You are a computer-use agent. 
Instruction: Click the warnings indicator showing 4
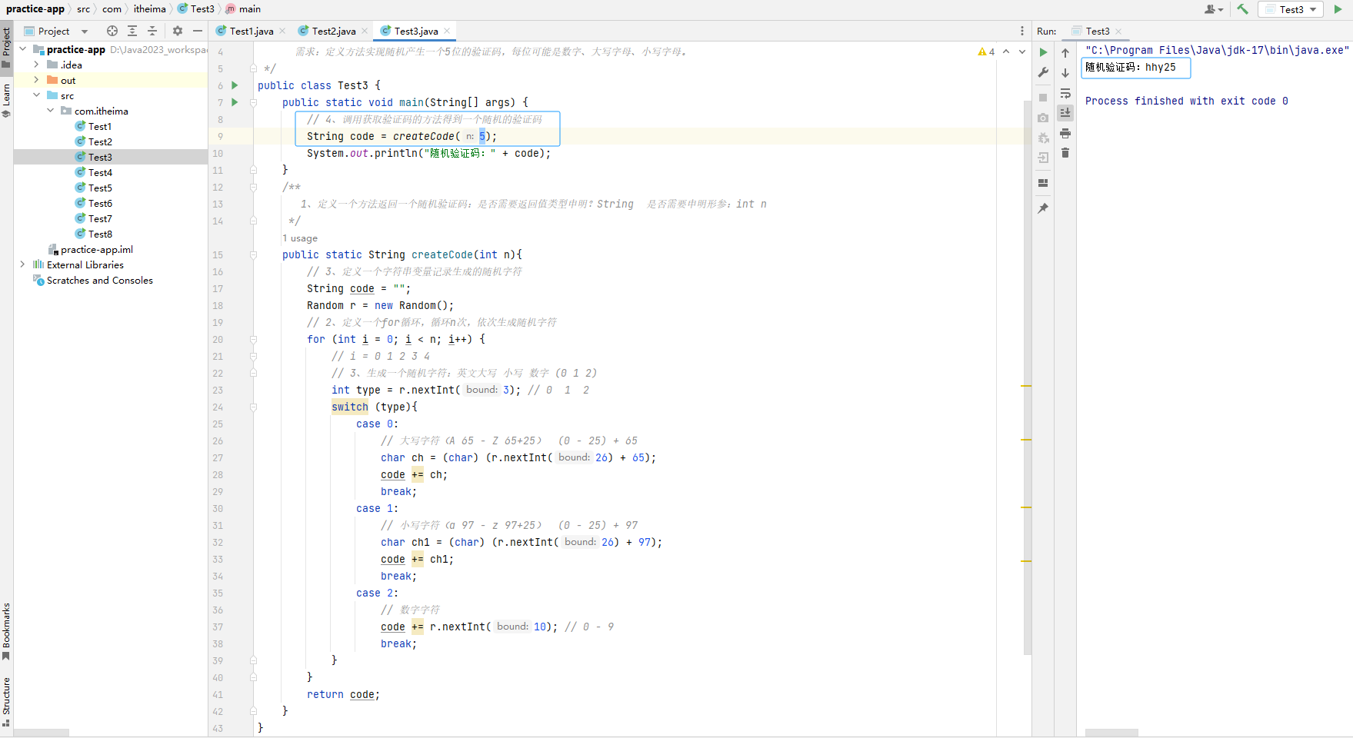point(986,52)
